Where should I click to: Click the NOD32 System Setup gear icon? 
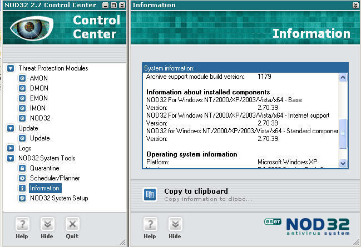[22, 198]
